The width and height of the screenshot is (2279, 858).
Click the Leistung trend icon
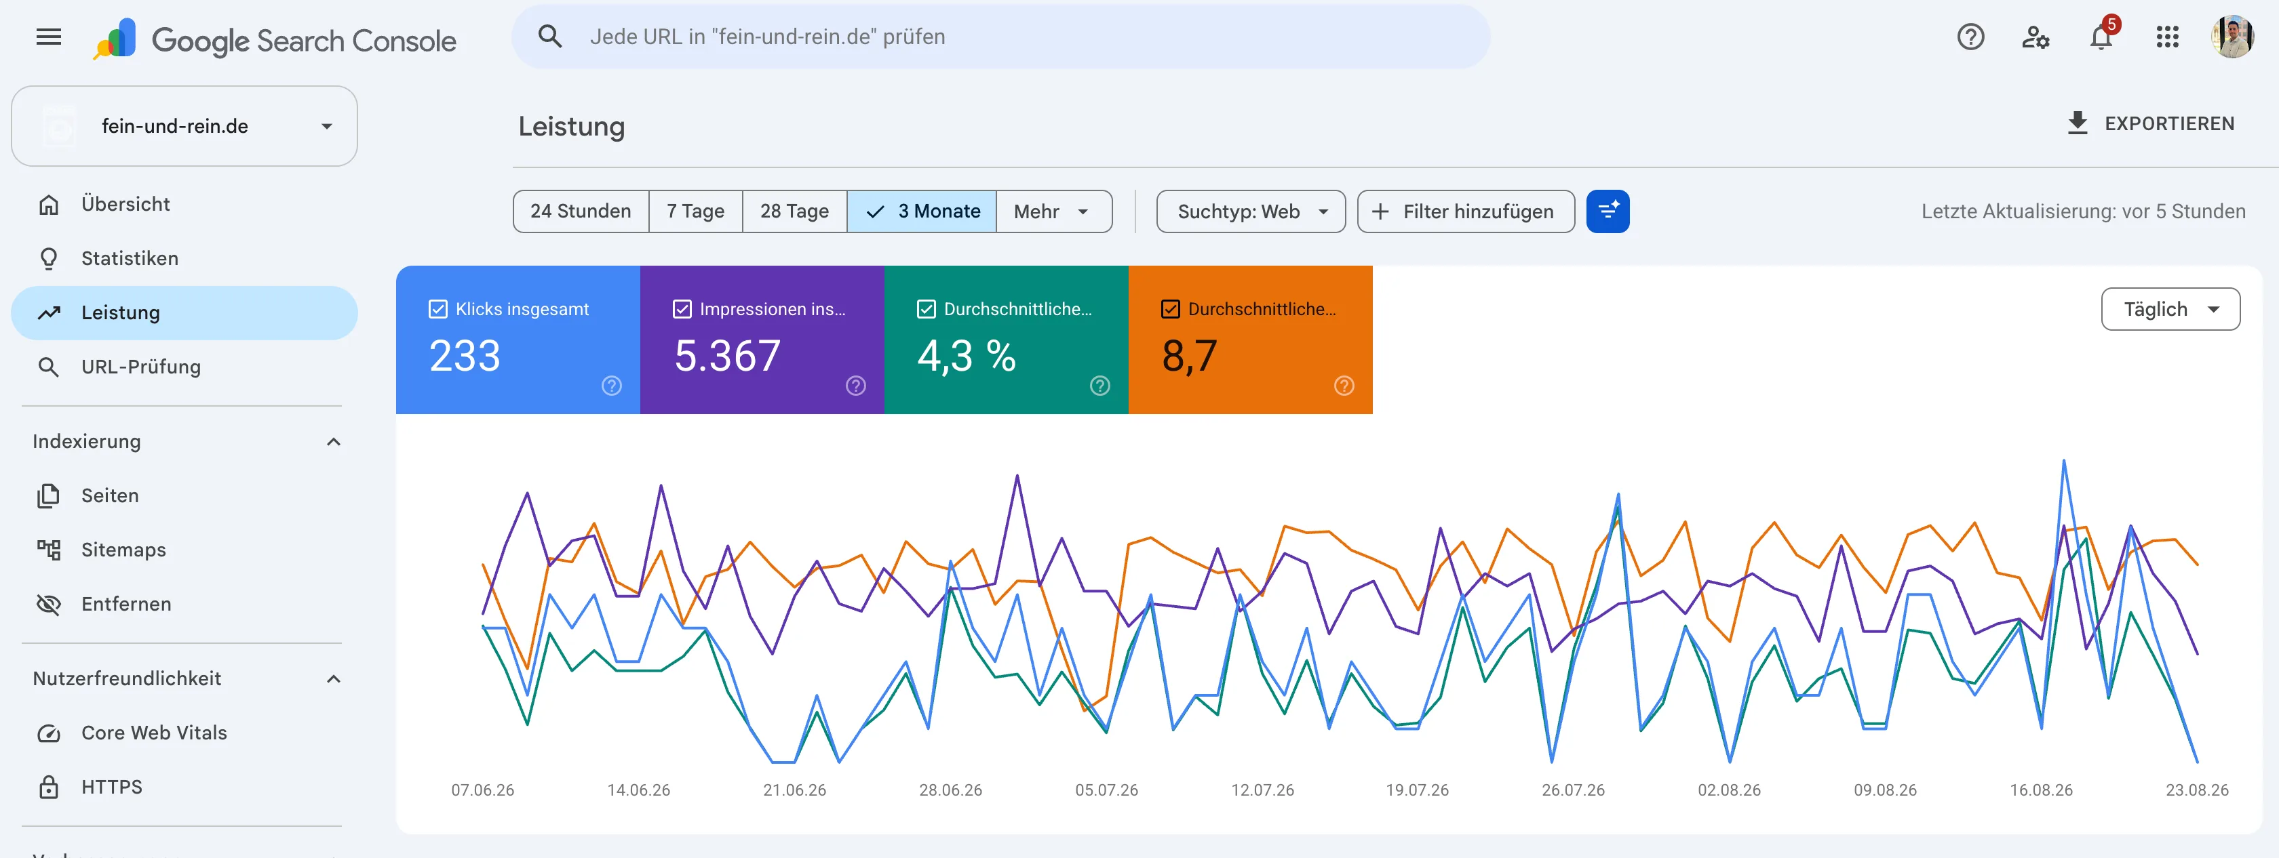click(49, 313)
